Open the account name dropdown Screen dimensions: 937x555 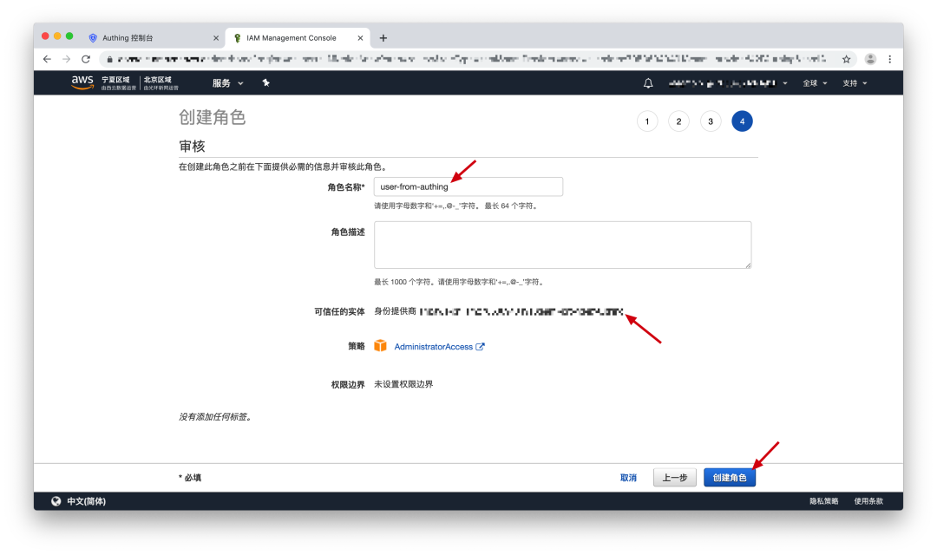click(728, 83)
